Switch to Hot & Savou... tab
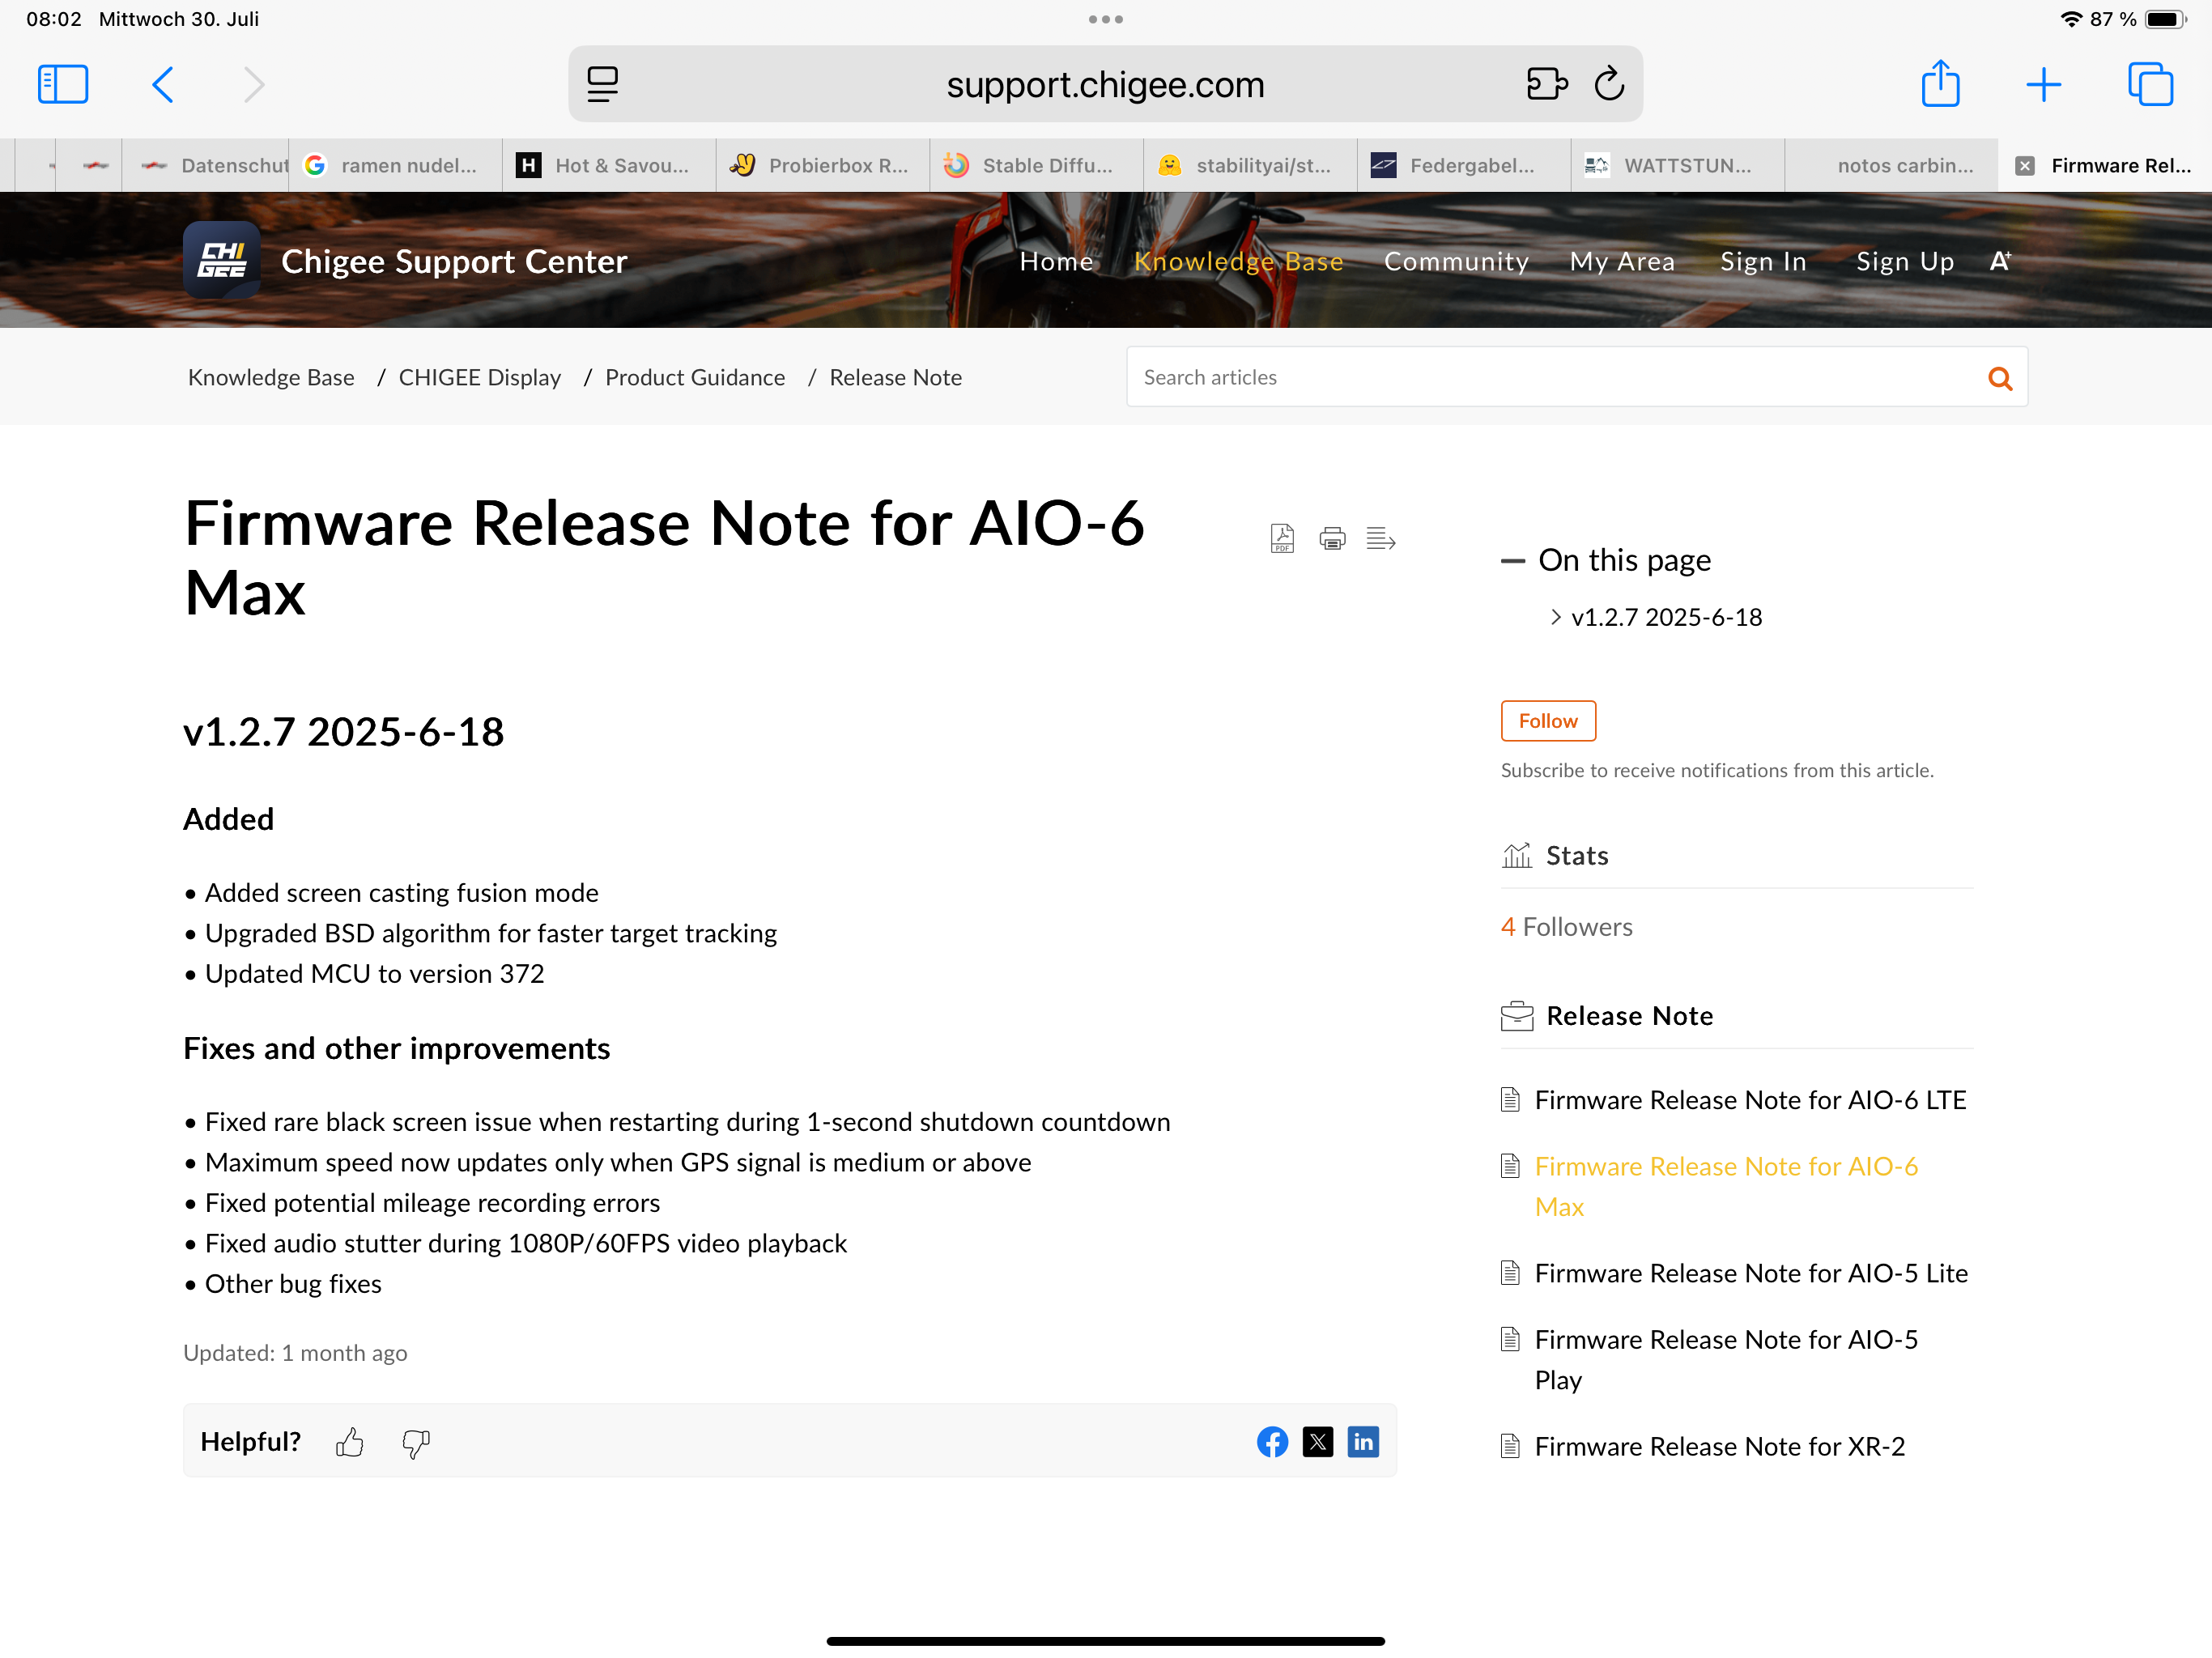 [x=609, y=166]
